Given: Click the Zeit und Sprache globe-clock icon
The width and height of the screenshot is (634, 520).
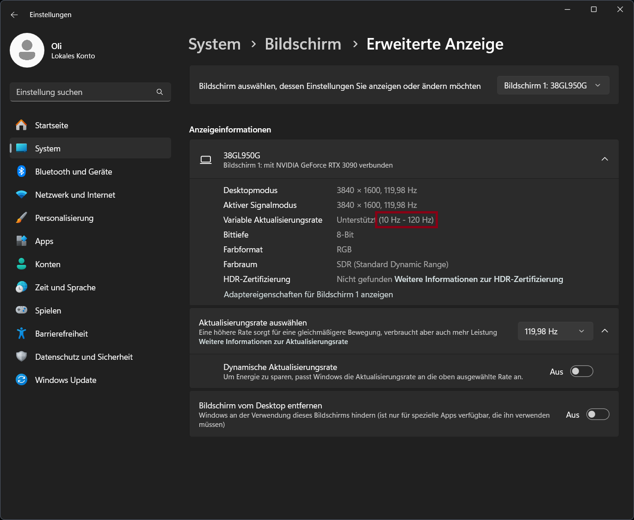Looking at the screenshot, I should 21,287.
